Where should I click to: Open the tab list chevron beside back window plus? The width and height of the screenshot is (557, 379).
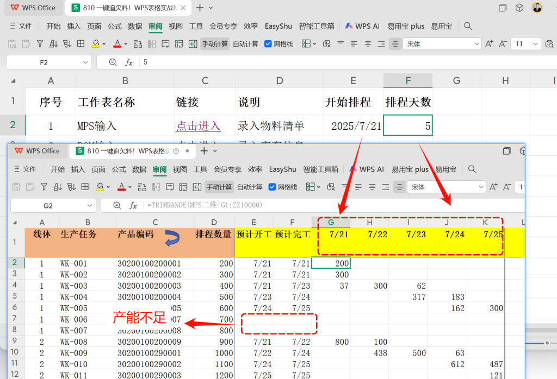(211, 8)
